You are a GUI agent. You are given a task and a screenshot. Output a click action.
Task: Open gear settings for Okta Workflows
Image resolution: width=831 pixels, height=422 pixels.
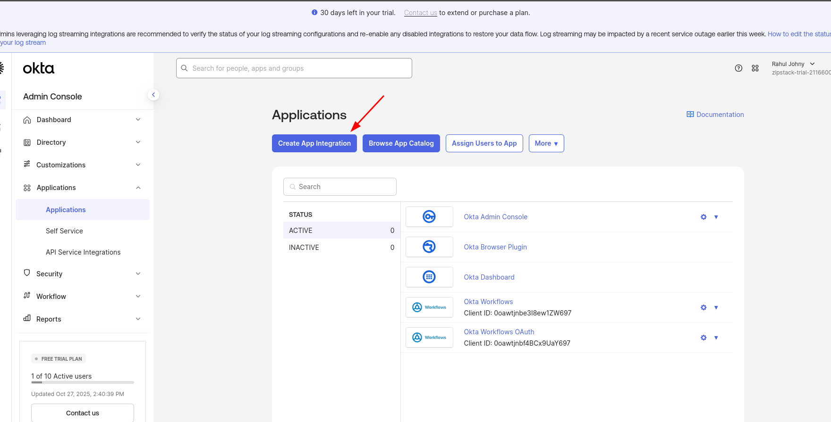coord(704,307)
